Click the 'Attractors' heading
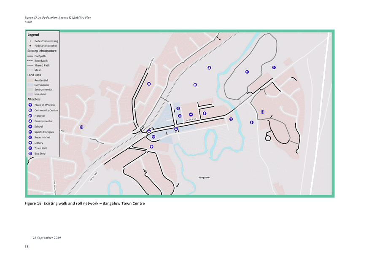 pos(34,100)
